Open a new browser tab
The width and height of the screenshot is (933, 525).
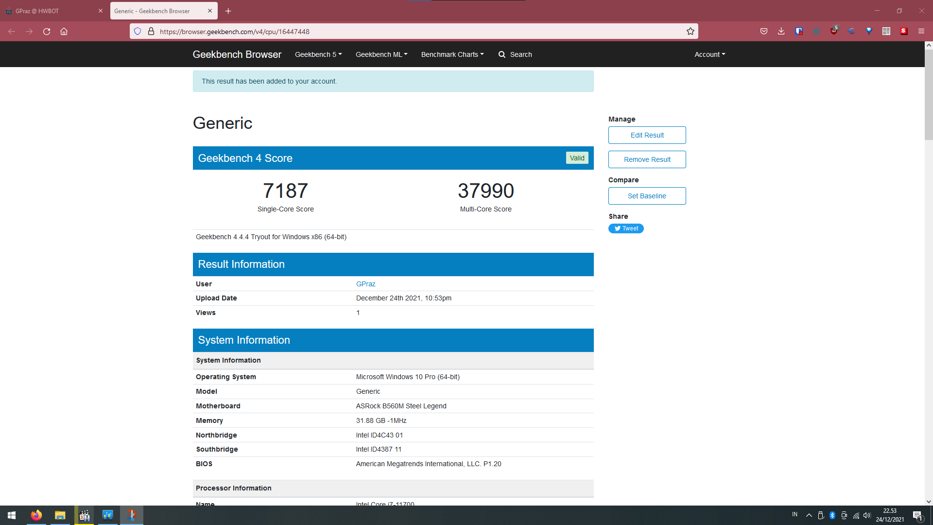pyautogui.click(x=228, y=11)
